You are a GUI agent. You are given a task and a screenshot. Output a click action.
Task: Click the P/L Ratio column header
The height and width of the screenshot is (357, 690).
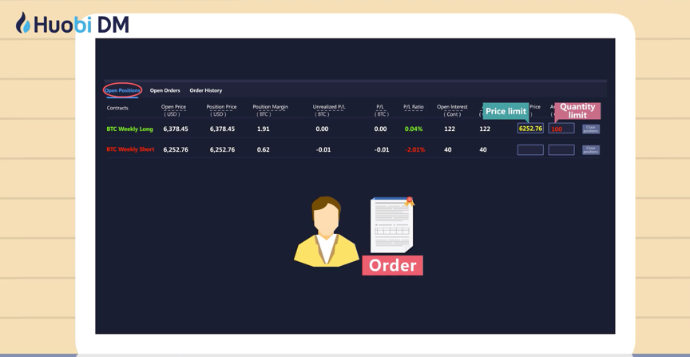click(x=414, y=107)
